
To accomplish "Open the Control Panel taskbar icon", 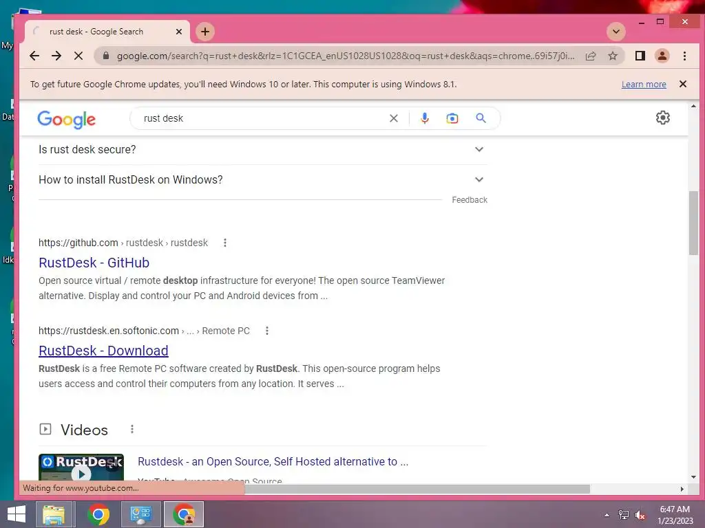I will 140,514.
